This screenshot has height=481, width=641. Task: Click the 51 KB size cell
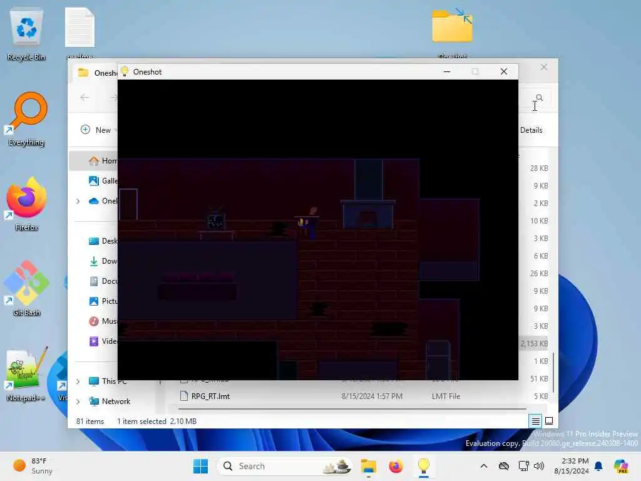539,379
